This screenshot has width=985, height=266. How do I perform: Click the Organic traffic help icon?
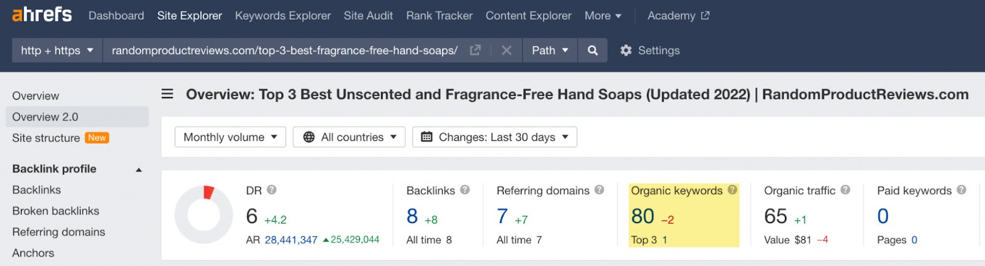click(845, 190)
